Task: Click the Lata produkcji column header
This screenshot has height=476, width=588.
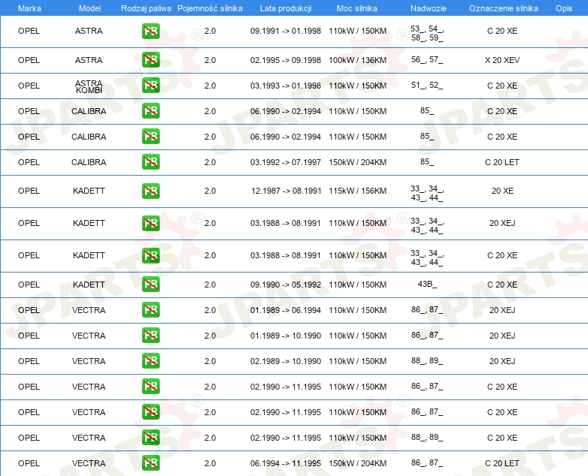Action: tap(286, 8)
